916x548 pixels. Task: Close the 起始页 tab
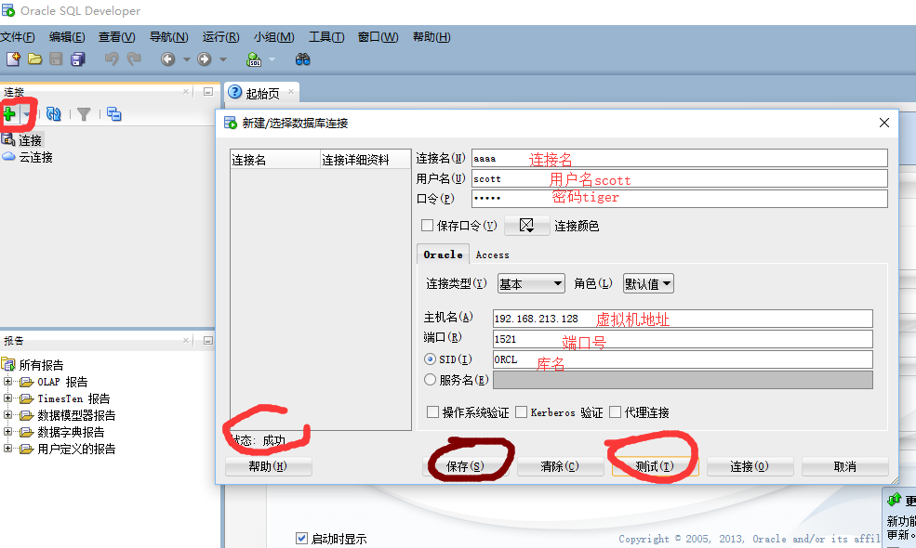pyautogui.click(x=291, y=92)
